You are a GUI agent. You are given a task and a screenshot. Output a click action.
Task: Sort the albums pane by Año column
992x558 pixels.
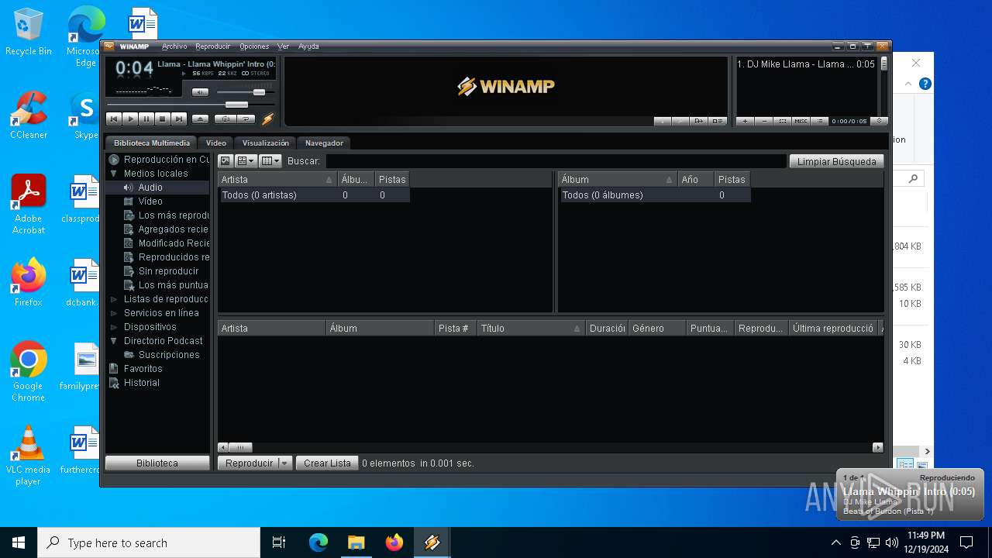coord(696,179)
